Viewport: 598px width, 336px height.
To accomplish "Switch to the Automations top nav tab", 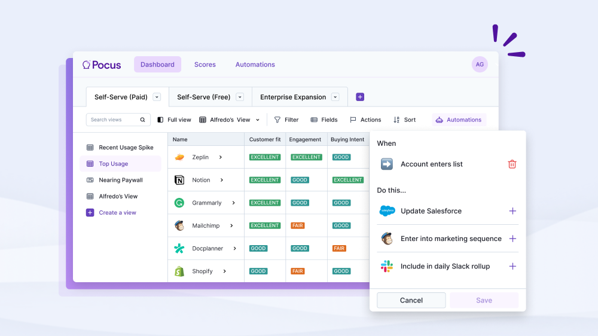I will 255,65.
